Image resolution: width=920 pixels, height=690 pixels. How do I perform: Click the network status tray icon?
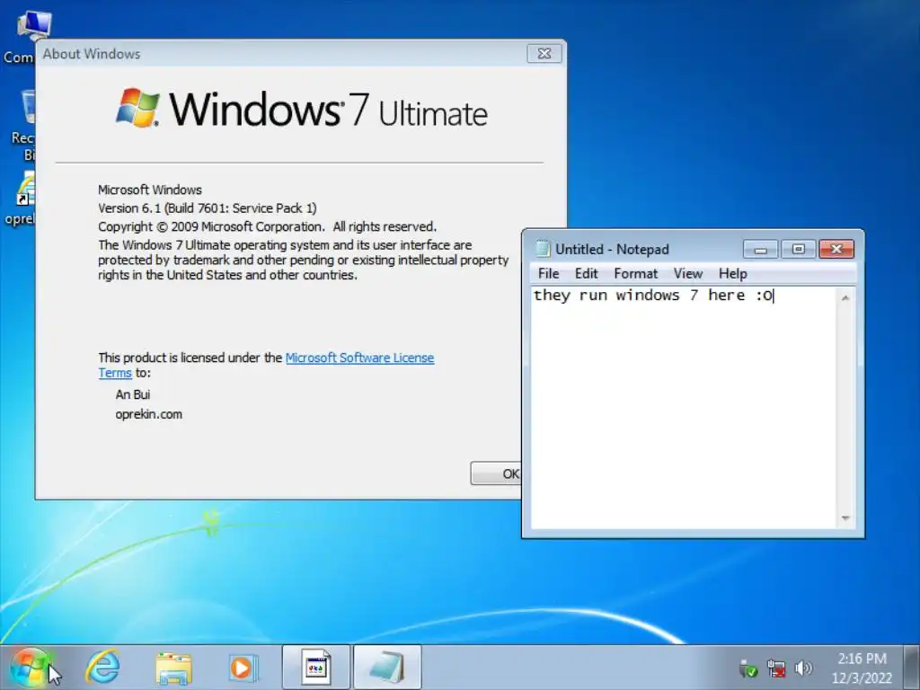tap(775, 668)
